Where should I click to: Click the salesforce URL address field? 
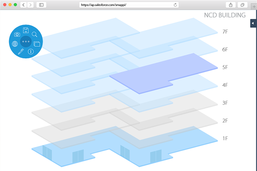point(129,5)
